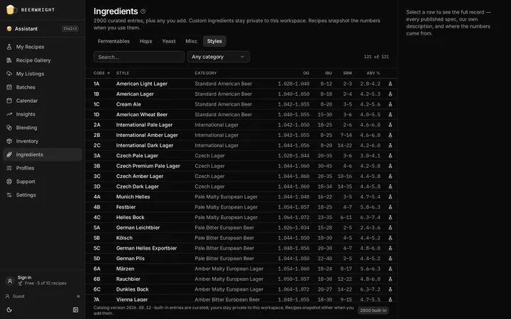Select the Czech Amber Lager style
Viewport: 511px width, 319px height.
(x=241, y=176)
